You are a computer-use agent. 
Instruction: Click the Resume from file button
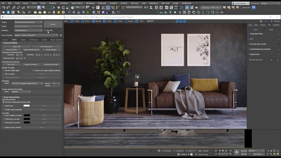[31, 65]
